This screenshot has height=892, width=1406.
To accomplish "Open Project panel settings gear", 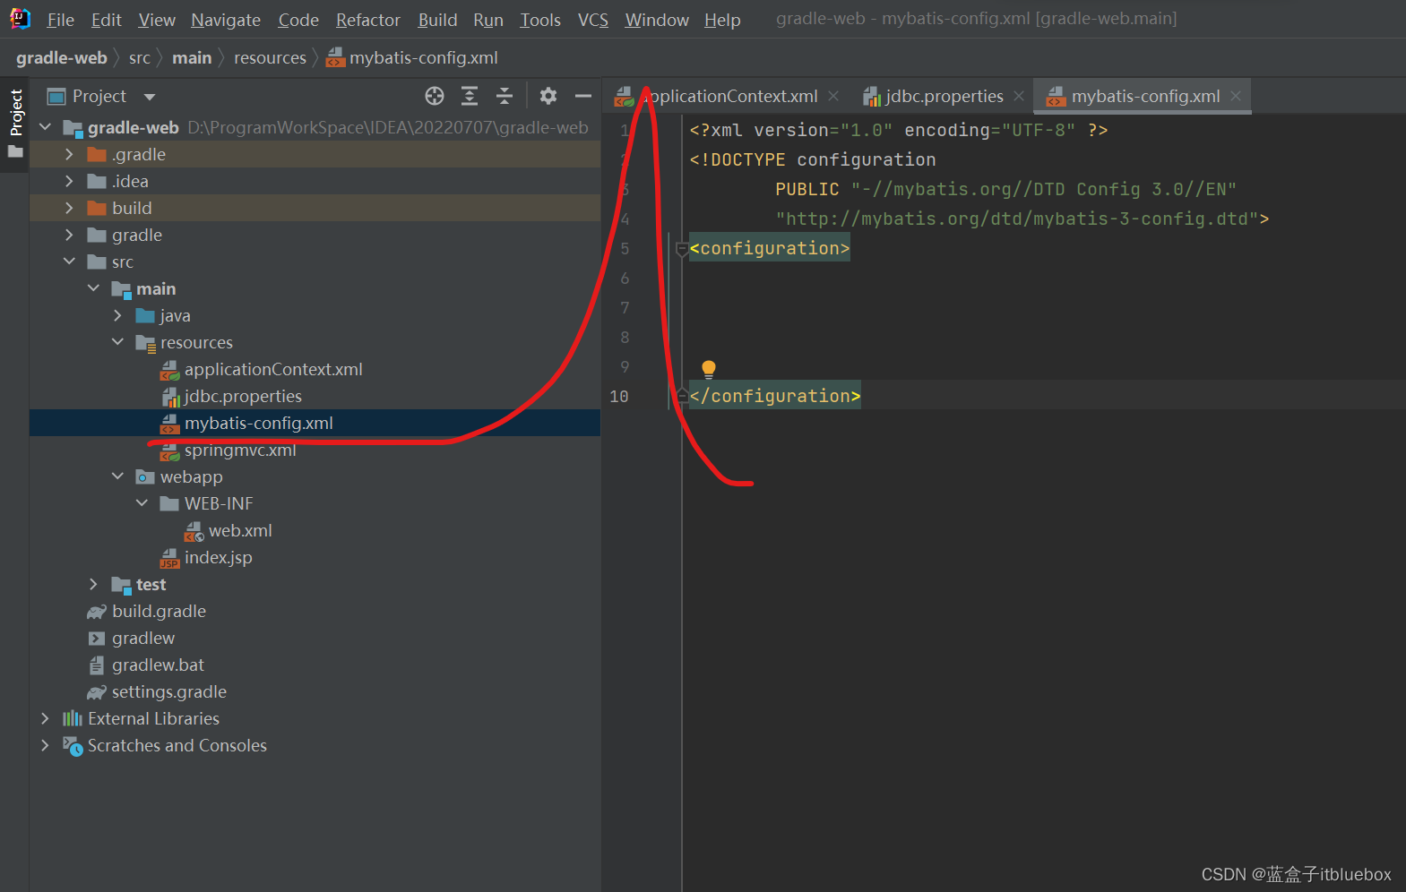I will 548,96.
